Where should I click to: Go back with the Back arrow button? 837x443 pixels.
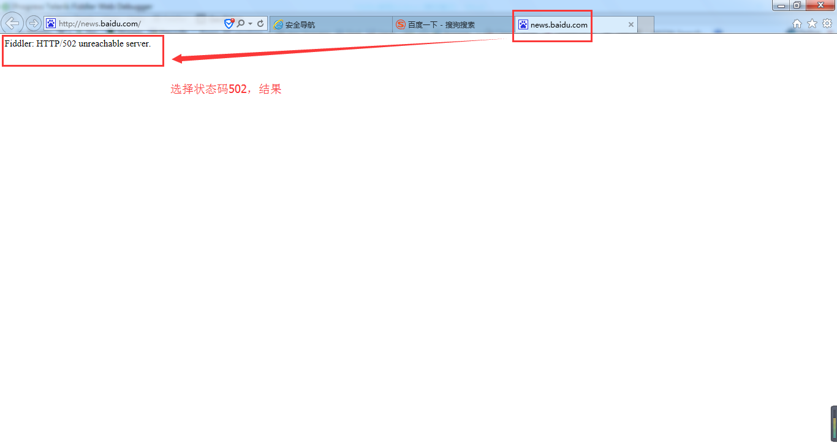click(x=12, y=23)
